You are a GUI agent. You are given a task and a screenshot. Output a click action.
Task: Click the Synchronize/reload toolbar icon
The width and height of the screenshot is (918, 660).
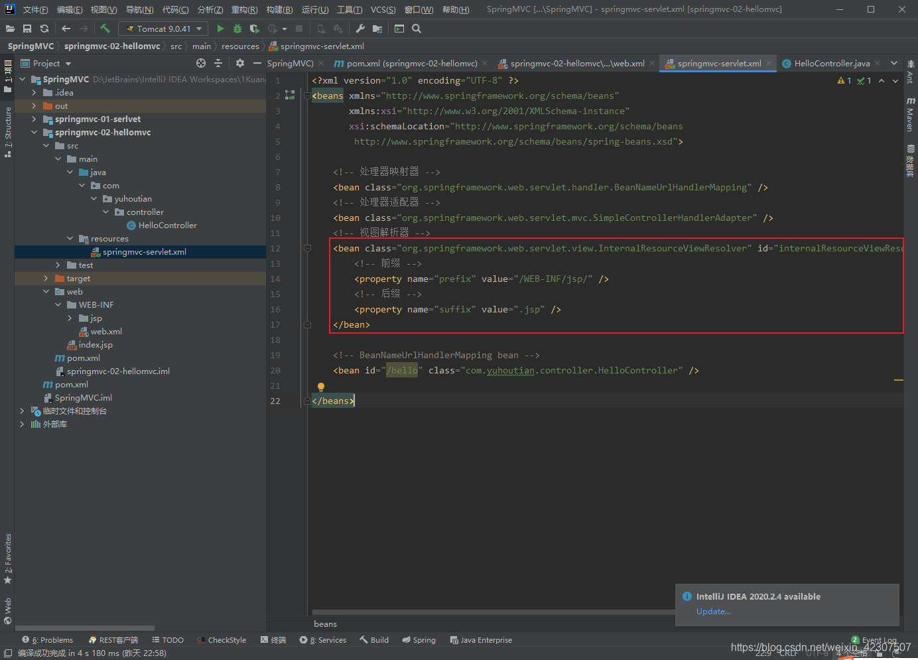point(44,29)
